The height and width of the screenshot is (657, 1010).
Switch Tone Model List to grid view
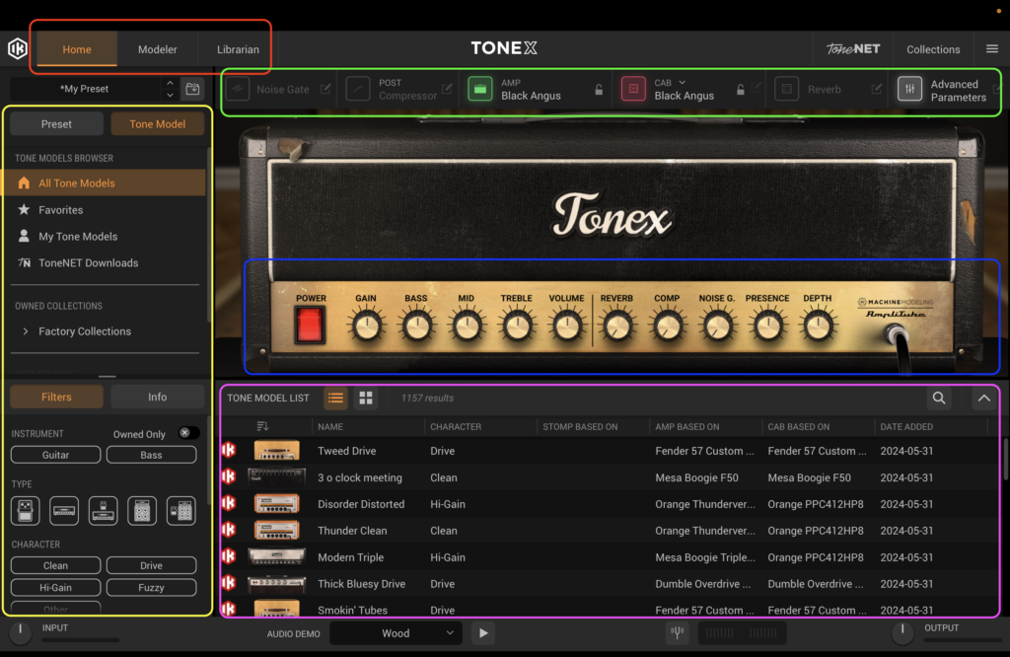[x=366, y=398]
